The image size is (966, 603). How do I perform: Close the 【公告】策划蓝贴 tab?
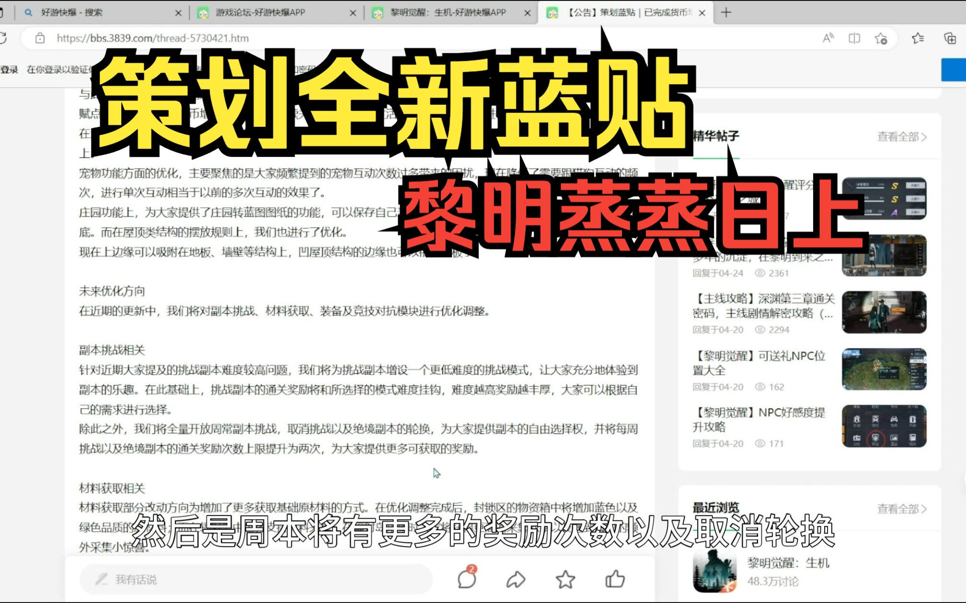pyautogui.click(x=702, y=13)
